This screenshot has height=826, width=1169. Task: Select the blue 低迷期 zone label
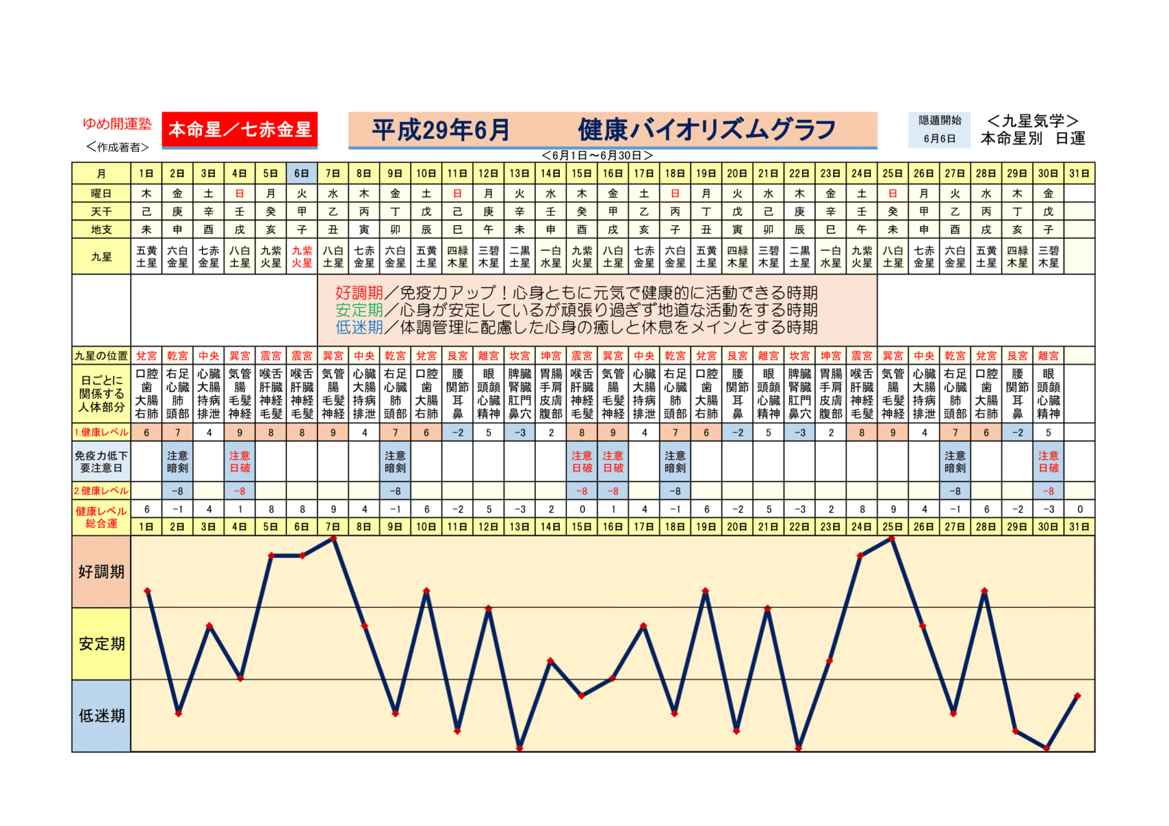point(101,716)
